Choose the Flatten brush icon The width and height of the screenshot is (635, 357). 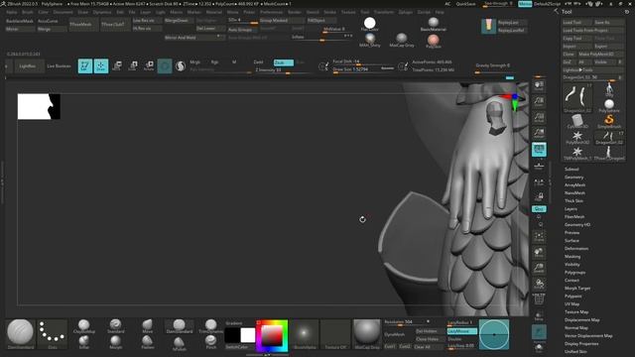[x=148, y=342]
